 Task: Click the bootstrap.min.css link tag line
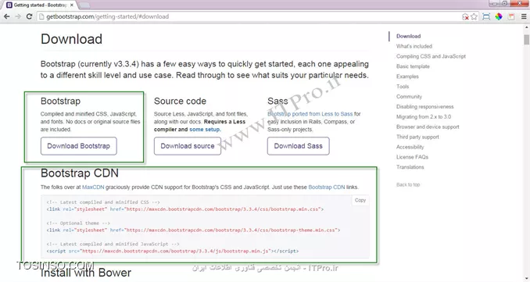pyautogui.click(x=185, y=209)
